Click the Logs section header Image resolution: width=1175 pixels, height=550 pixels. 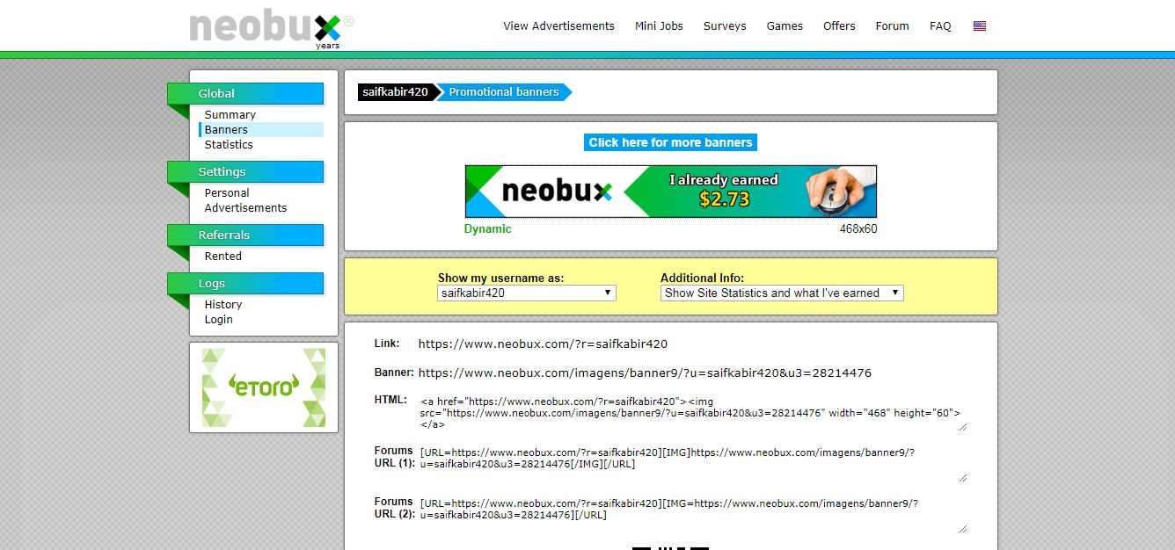coord(245,283)
